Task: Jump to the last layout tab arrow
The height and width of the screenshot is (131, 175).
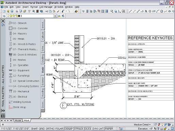Action: [x=11, y=120]
